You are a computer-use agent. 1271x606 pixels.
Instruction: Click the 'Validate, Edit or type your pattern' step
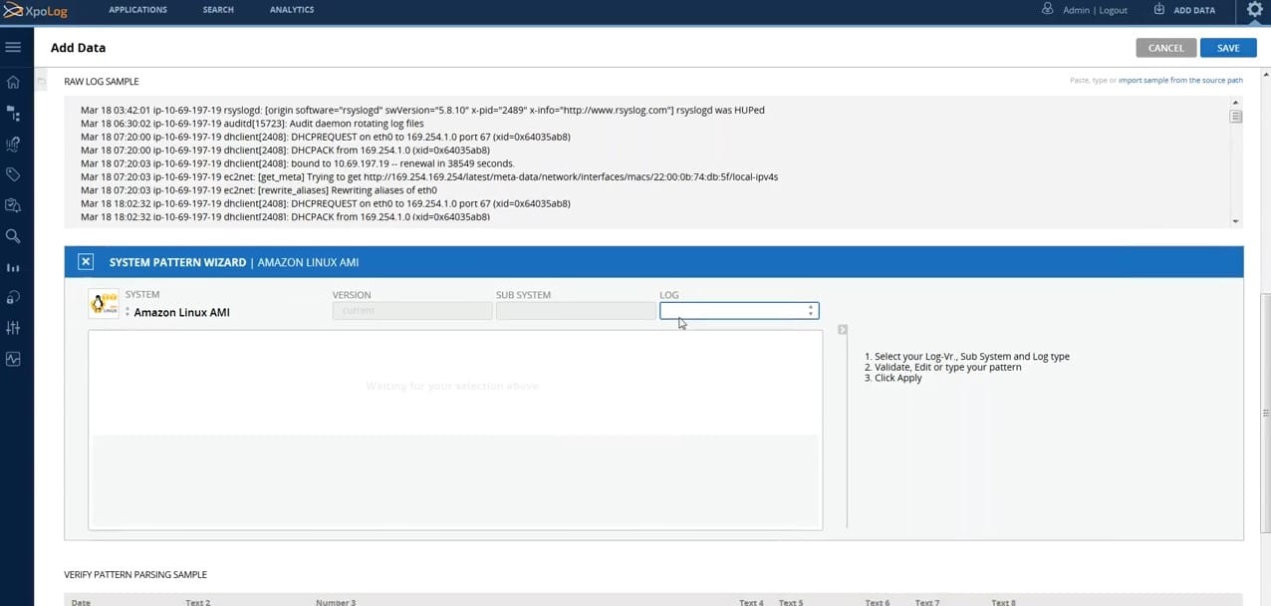[942, 368]
